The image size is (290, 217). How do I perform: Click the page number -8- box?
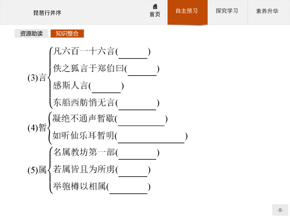pos(280,210)
